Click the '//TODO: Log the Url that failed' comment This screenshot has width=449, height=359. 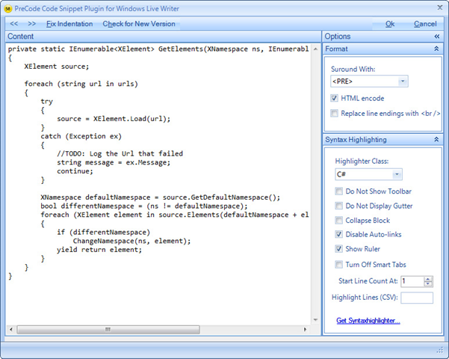120,153
